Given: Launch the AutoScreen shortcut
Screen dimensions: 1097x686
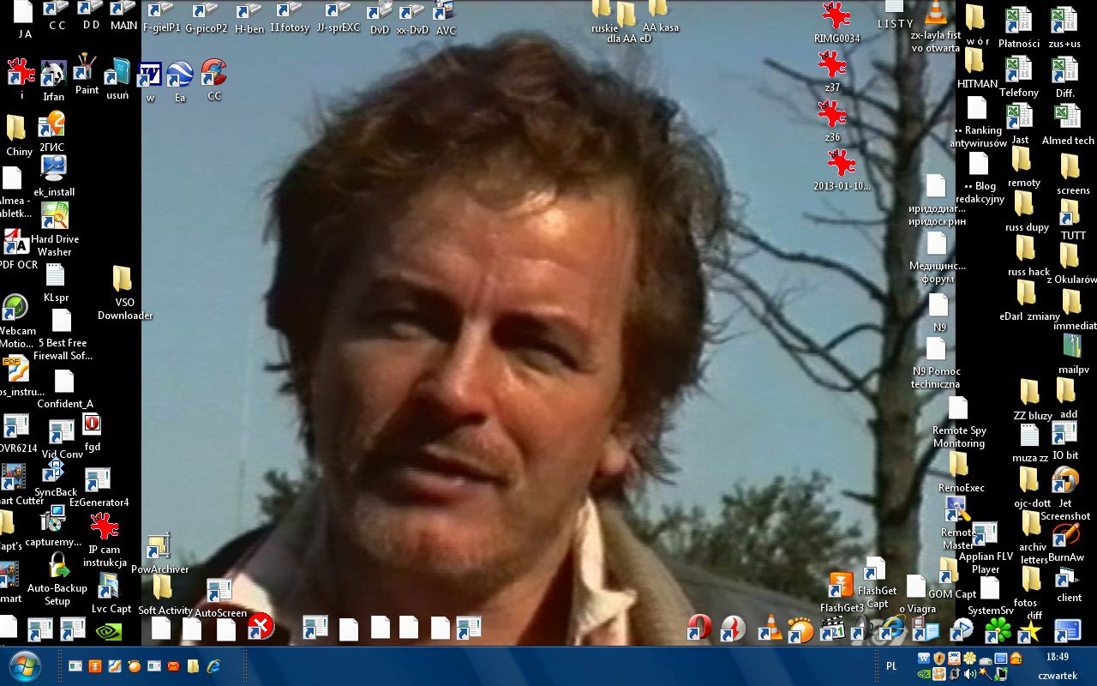Looking at the screenshot, I should pos(220,591).
